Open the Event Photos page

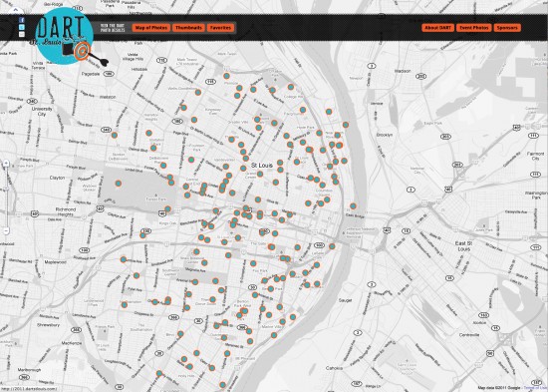473,28
